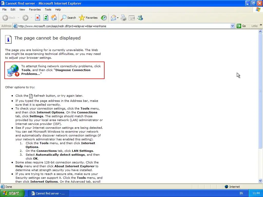The height and width of the screenshot is (197, 263).
Task: Open the History toolbar icon
Action: tap(104, 18)
